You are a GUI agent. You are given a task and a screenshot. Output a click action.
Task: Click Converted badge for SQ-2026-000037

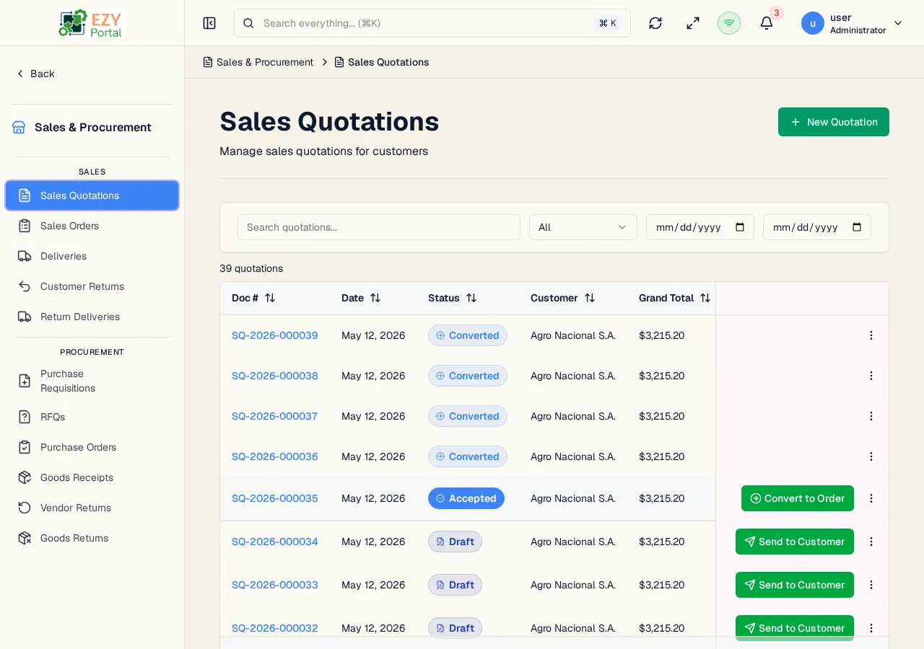(x=468, y=416)
